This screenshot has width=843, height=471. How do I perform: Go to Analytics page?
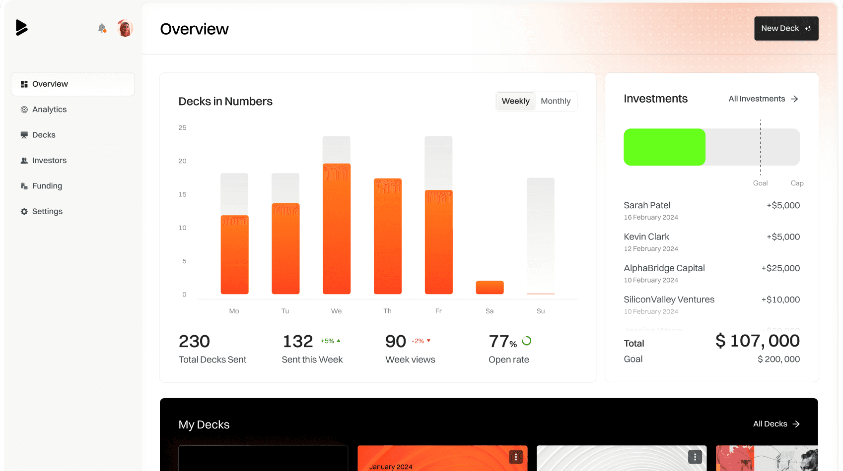(73, 110)
